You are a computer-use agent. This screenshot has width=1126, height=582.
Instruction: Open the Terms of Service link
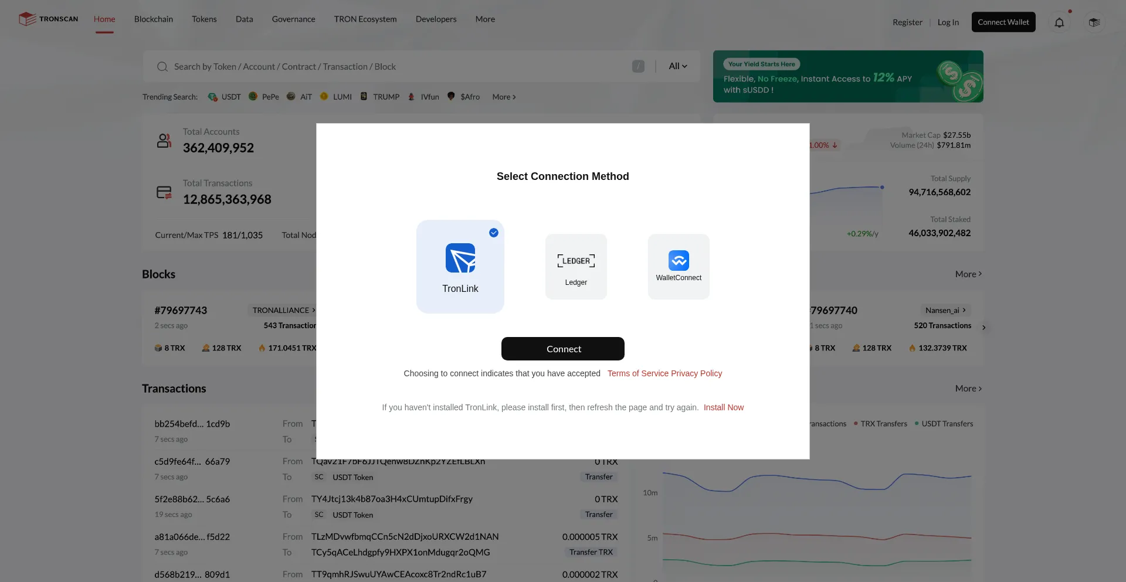[x=638, y=373]
